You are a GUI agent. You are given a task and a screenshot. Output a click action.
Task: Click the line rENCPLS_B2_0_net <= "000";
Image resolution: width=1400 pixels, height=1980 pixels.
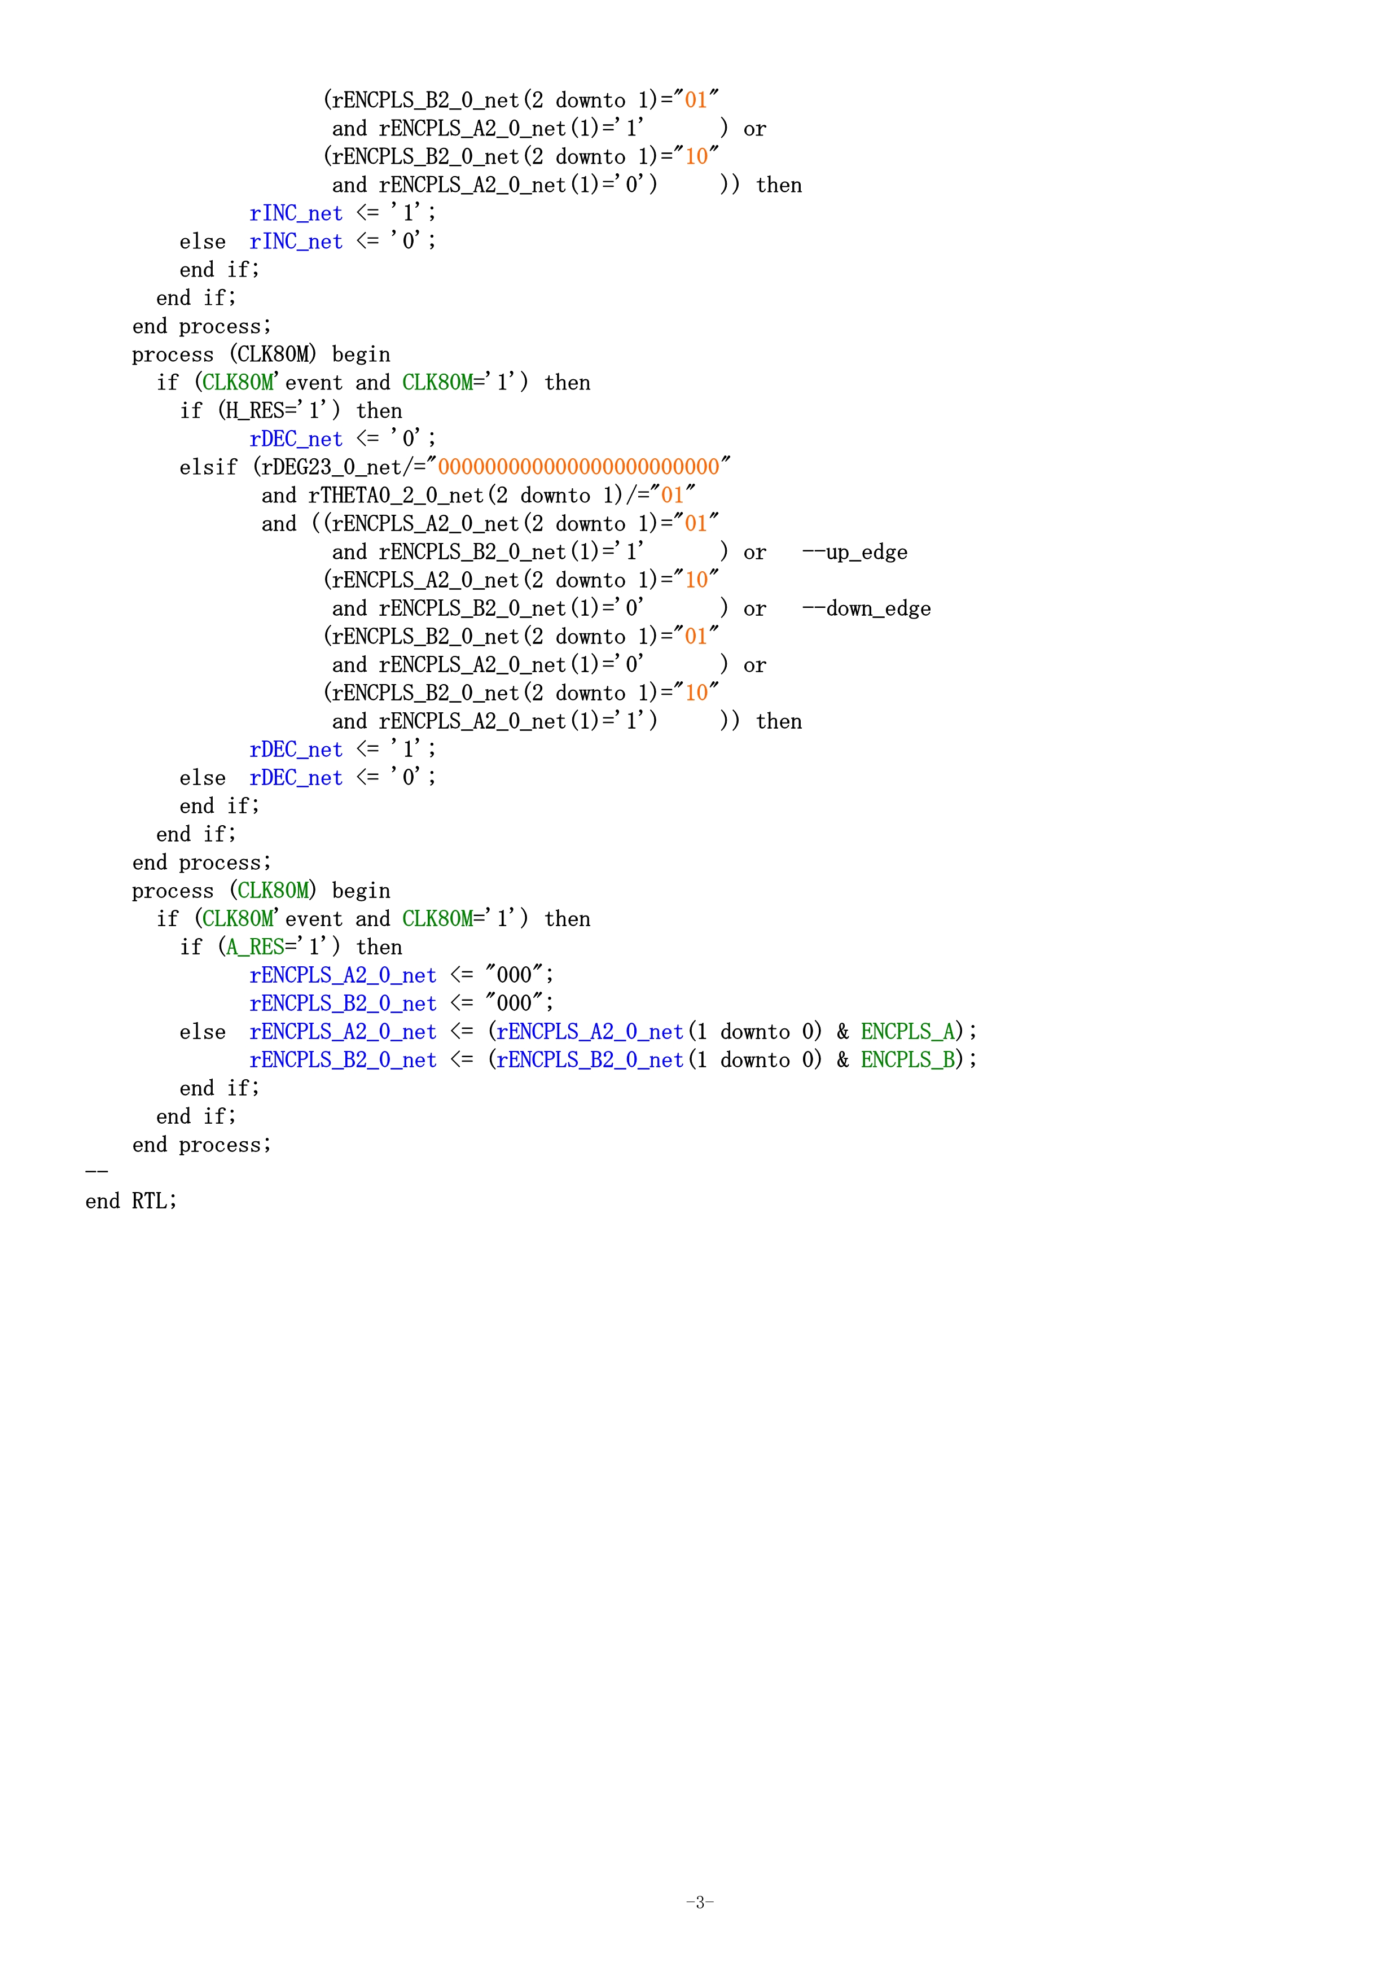pyautogui.click(x=402, y=1004)
